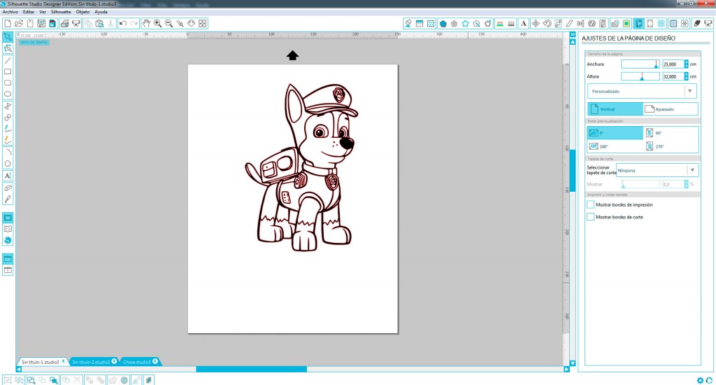Click the Anchura width slider

640,64
